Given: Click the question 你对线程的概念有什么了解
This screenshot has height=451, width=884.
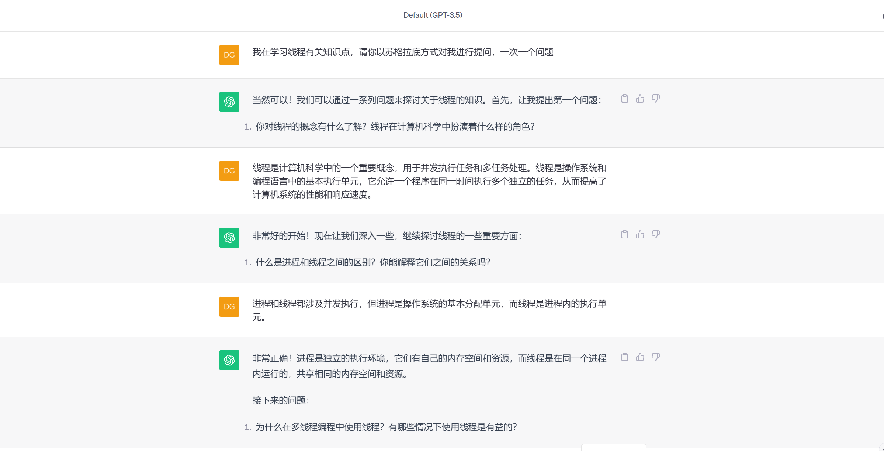Looking at the screenshot, I should [x=395, y=127].
